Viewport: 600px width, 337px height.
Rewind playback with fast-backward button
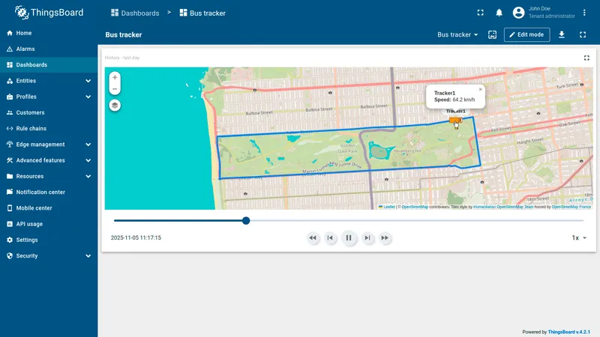tap(313, 237)
